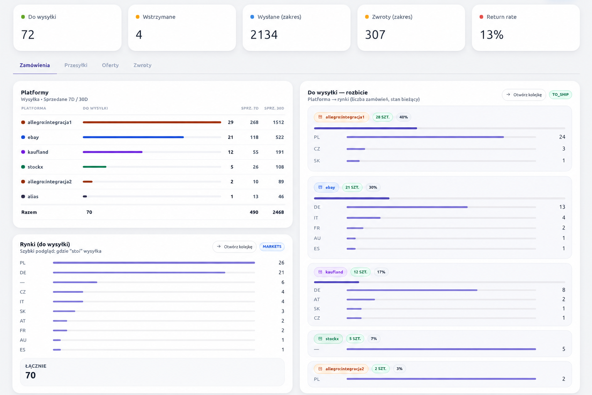592x395 pixels.
Task: Select the DE market row in Rynki
Action: pyautogui.click(x=152, y=273)
